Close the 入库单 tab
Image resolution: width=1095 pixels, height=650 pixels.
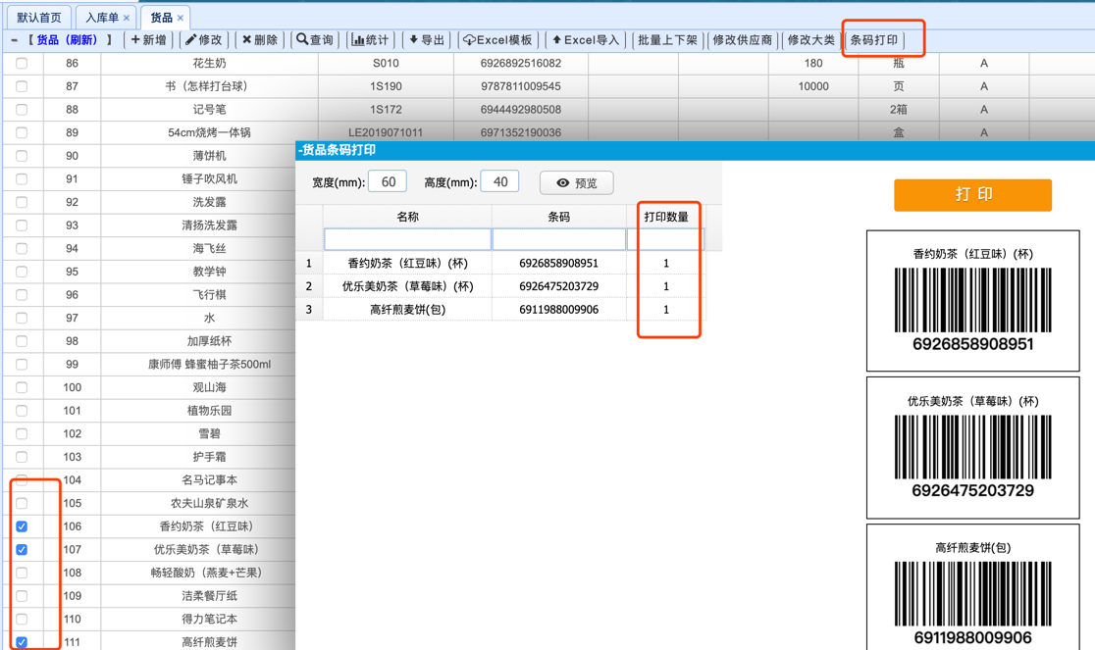click(x=127, y=18)
